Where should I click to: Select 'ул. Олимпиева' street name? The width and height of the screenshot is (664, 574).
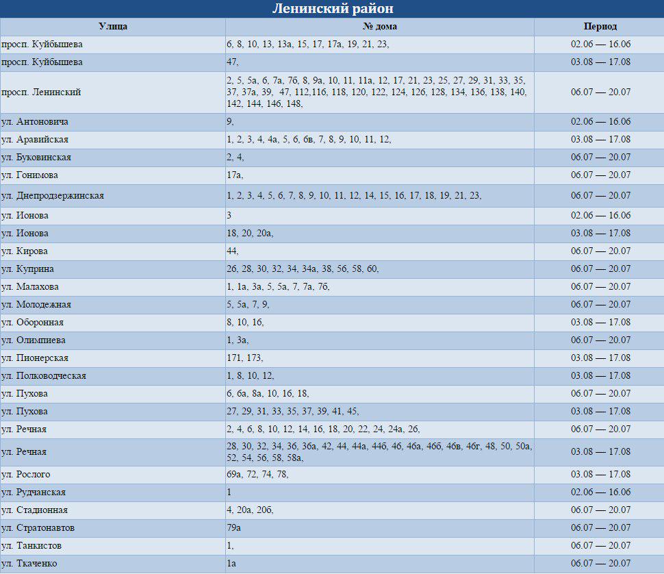pyautogui.click(x=34, y=340)
